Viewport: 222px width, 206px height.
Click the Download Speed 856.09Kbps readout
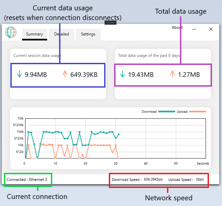click(x=137, y=180)
